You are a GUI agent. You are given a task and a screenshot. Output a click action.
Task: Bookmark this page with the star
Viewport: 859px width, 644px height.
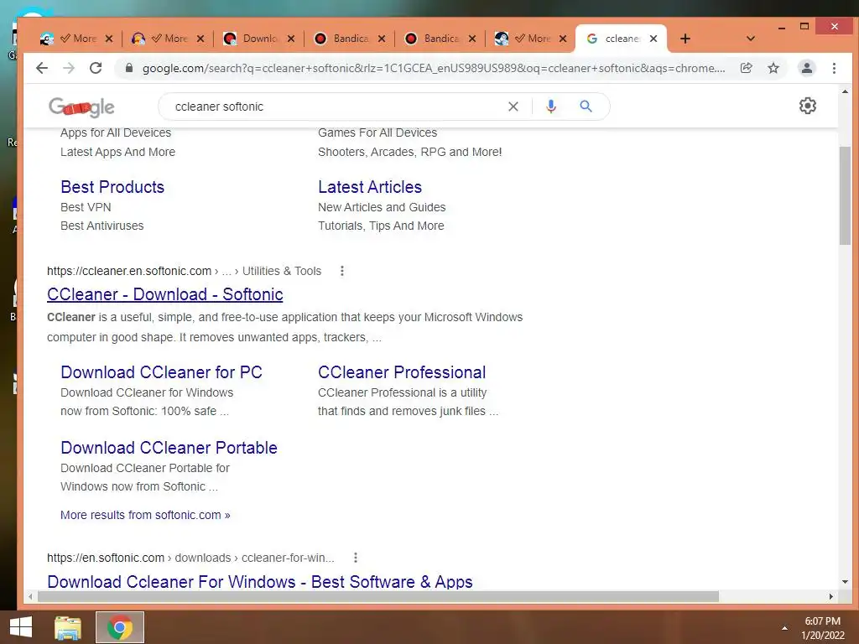click(773, 68)
